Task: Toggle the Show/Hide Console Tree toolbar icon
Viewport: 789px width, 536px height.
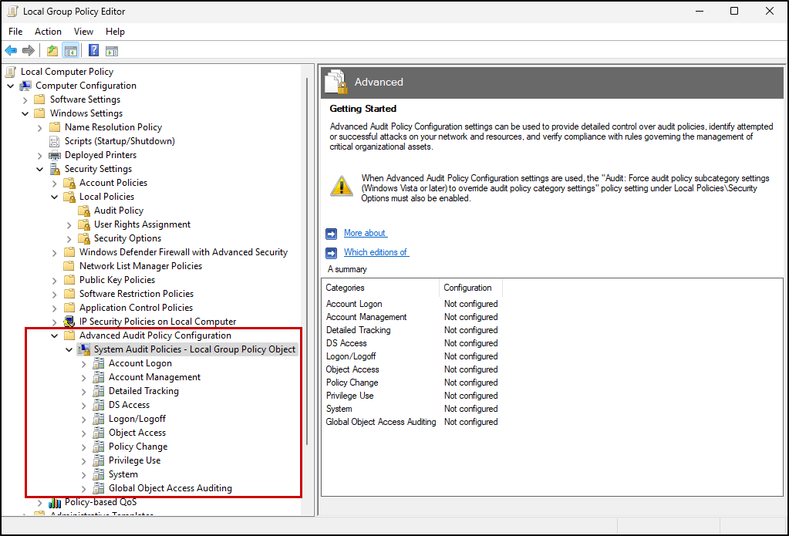Action: [x=71, y=50]
